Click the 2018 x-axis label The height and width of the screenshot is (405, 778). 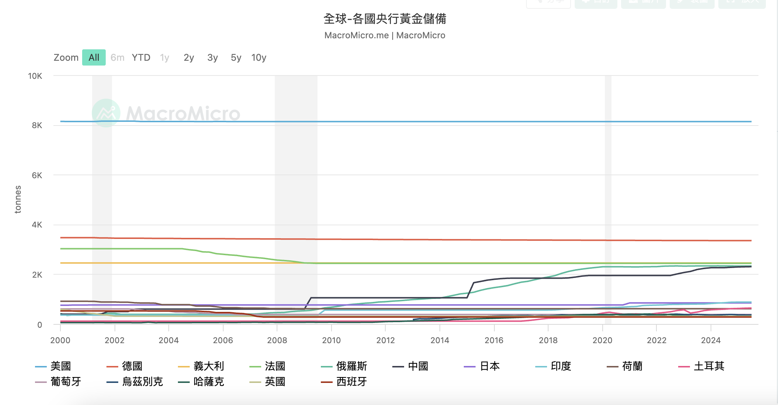point(548,340)
